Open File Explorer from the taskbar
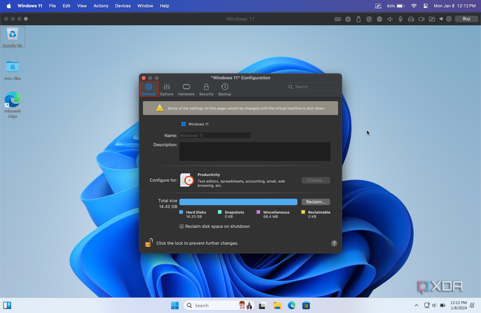Viewport: 481px width, 313px height. tap(277, 305)
